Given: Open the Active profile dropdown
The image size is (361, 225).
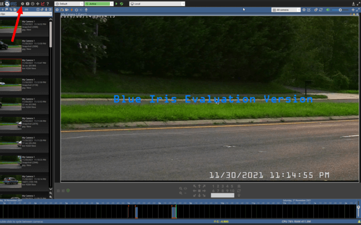Looking at the screenshot, I should point(99,4).
